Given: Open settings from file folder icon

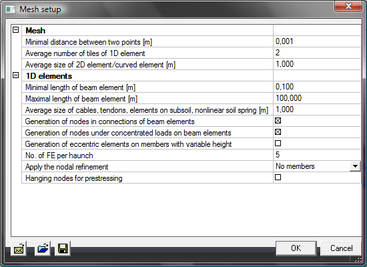Looking at the screenshot, I should 43,248.
